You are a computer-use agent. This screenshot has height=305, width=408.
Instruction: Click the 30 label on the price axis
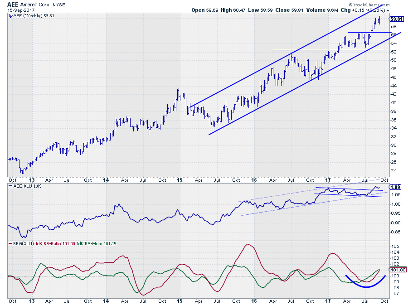393,145
